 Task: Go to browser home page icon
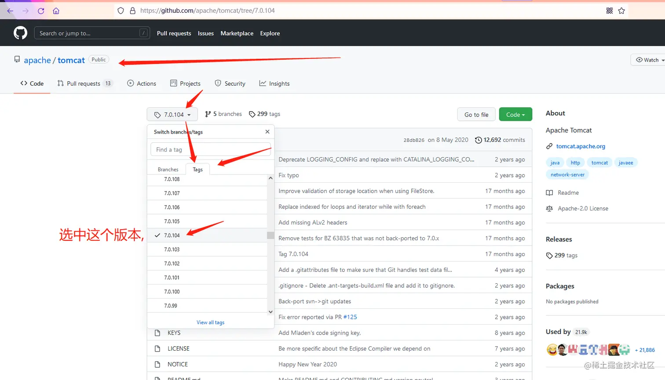pos(56,11)
